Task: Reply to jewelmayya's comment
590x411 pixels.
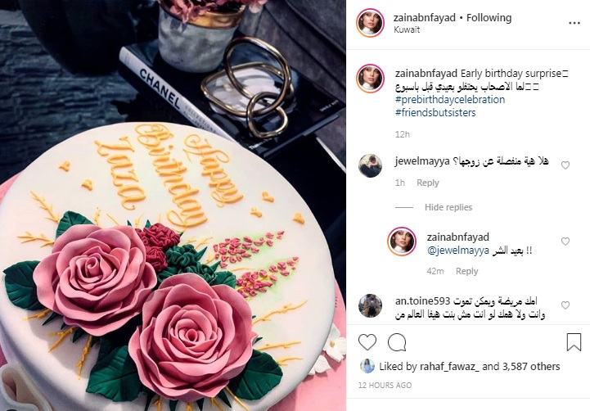Action: (x=428, y=183)
